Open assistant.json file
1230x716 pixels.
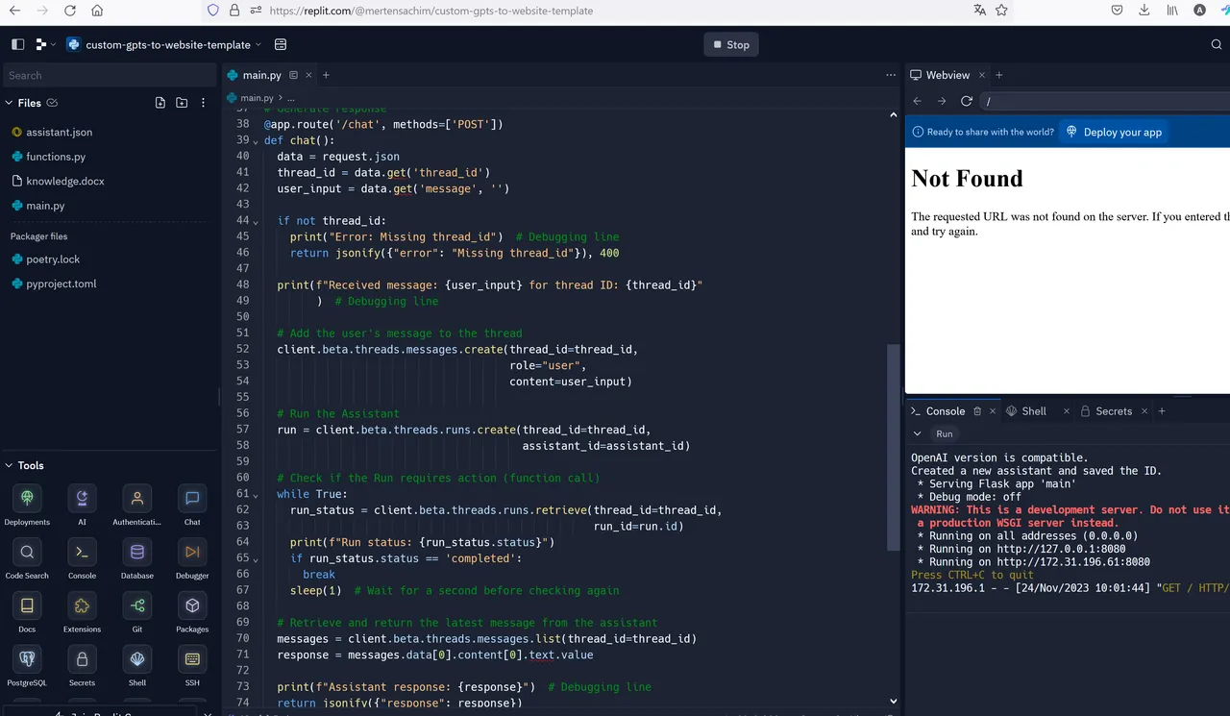(59, 132)
